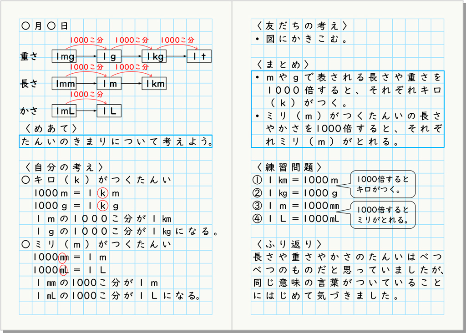Select the 1mg unit box

63,56
